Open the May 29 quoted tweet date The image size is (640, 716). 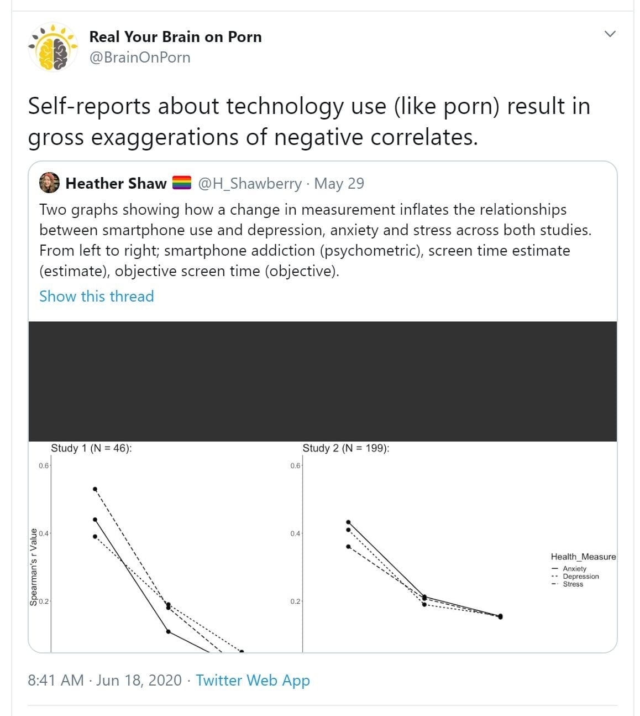[339, 184]
